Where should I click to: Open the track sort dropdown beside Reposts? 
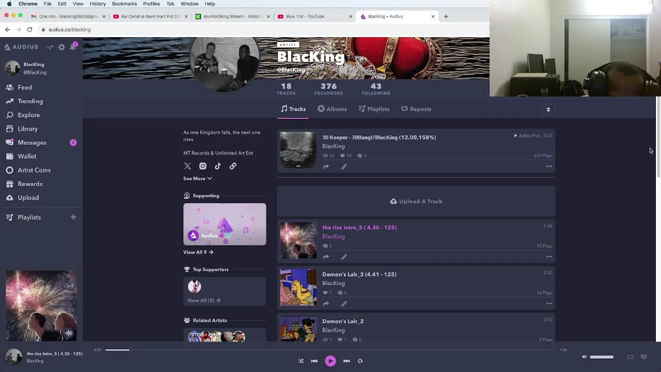(548, 109)
